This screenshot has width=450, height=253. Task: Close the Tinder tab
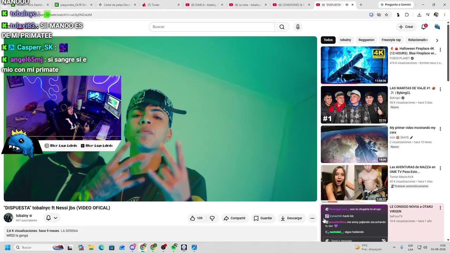point(179,5)
